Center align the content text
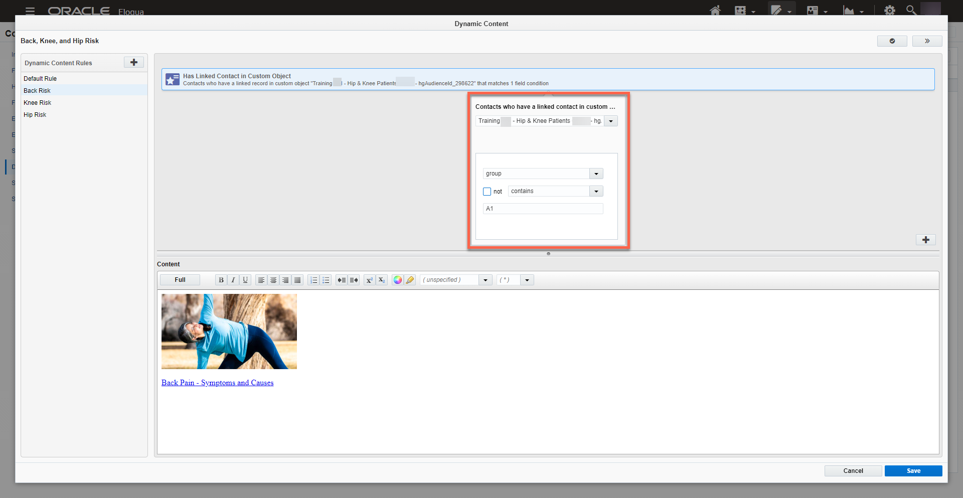Screen dimensions: 963x498 [x=273, y=280]
